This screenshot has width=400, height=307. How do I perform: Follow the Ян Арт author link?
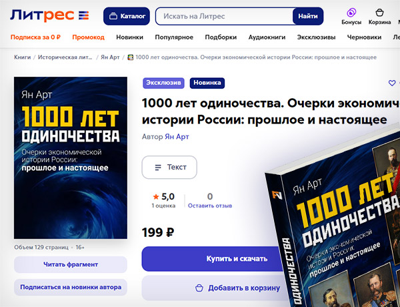(177, 137)
